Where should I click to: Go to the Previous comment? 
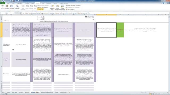point(31,7)
